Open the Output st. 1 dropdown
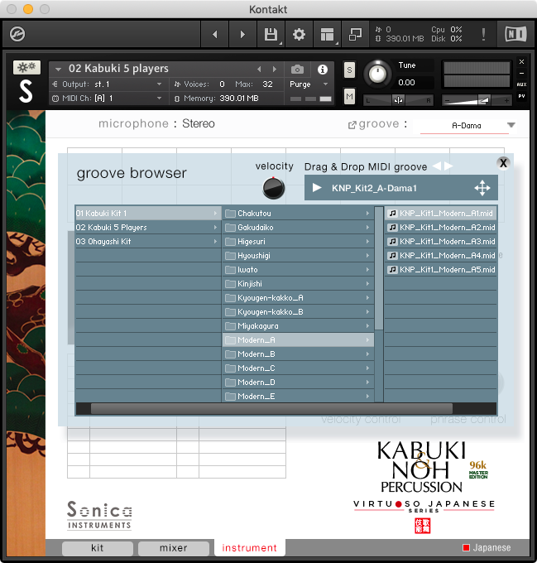537x563 pixels. click(x=108, y=84)
